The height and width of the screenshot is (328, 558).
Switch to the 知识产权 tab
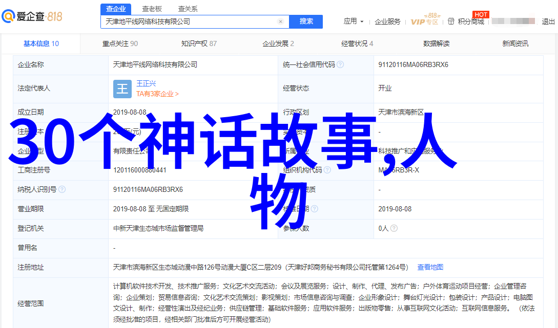(x=199, y=43)
